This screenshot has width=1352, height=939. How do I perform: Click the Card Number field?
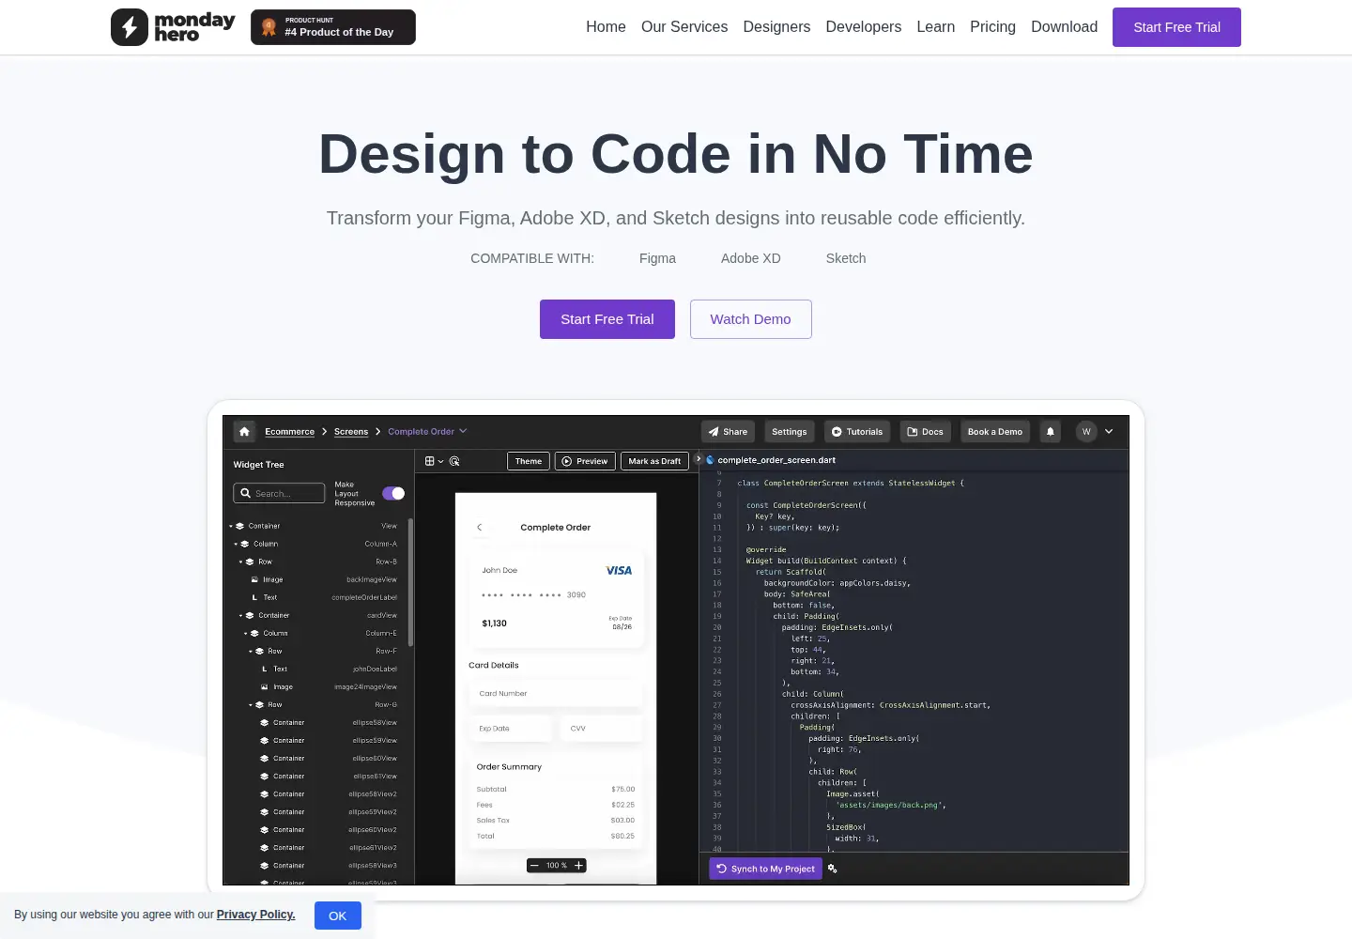pyautogui.click(x=556, y=694)
